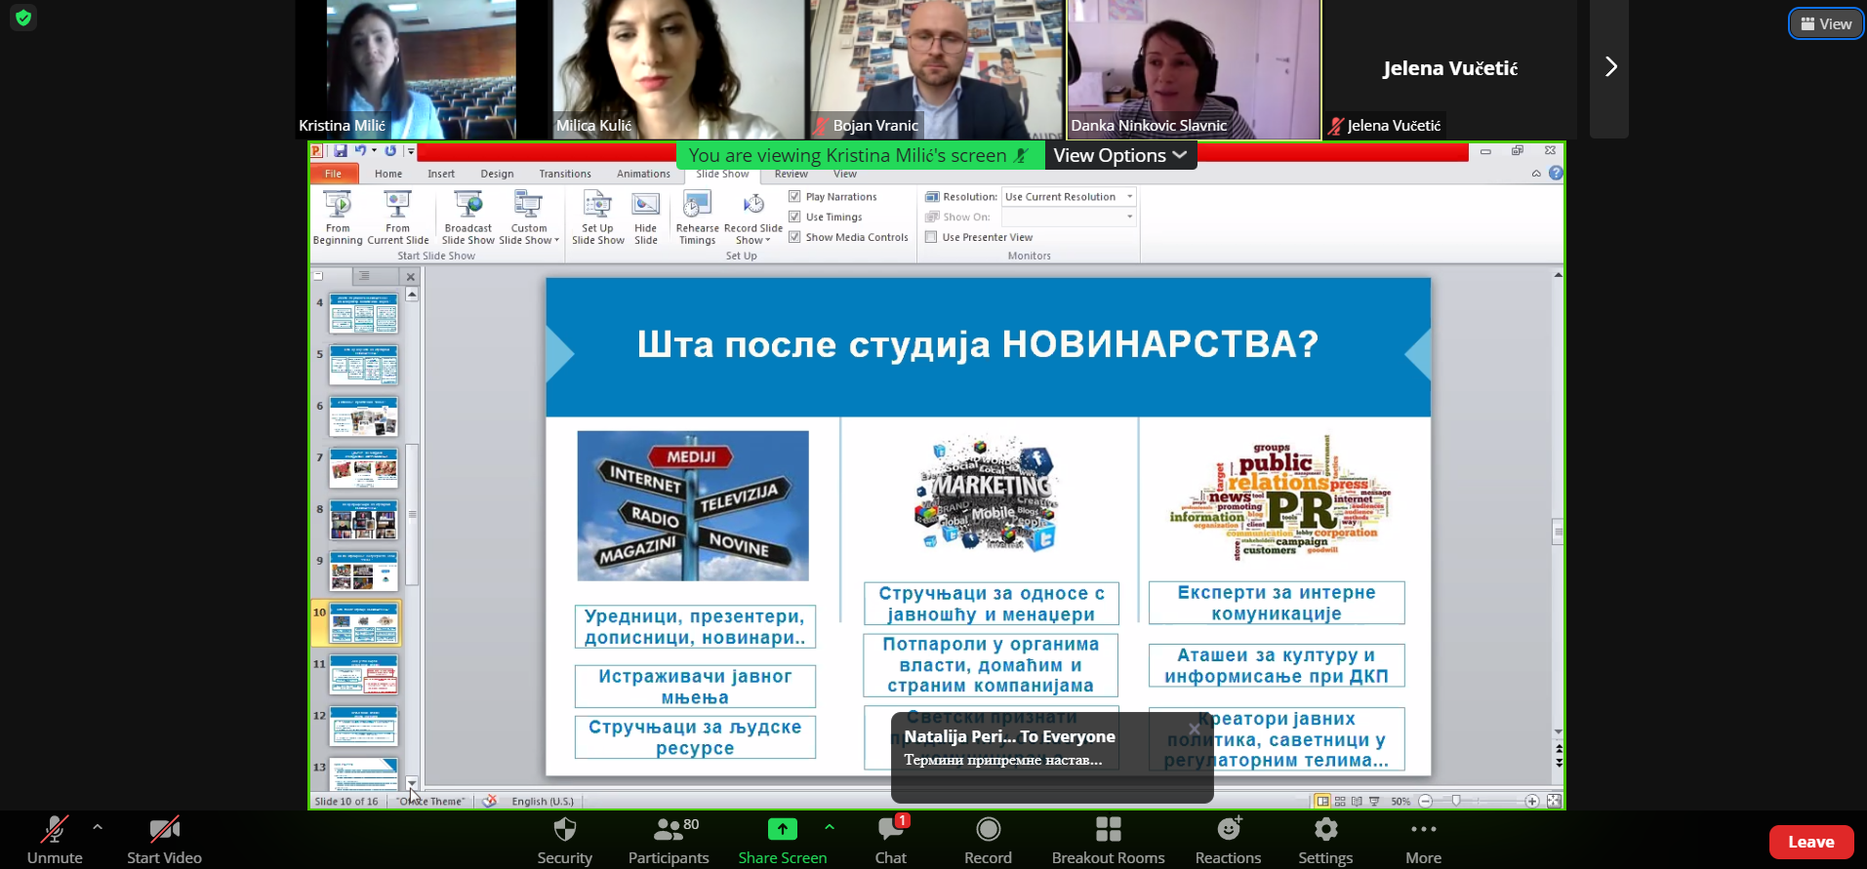
Task: Unmute the microphone in Zoom
Action: point(55,840)
